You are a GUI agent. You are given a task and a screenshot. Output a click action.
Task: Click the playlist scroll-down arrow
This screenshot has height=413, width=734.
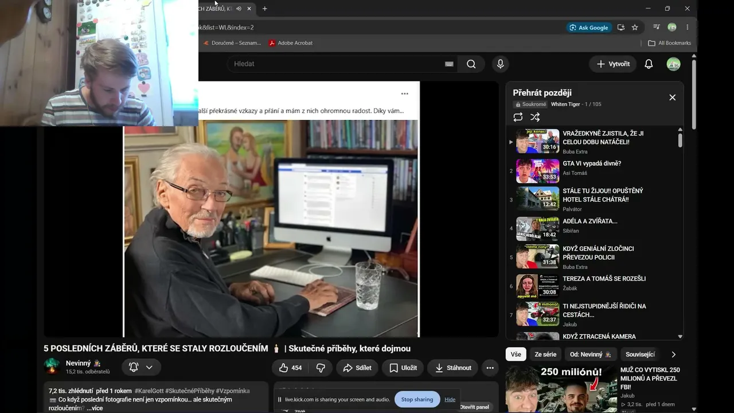681,337
